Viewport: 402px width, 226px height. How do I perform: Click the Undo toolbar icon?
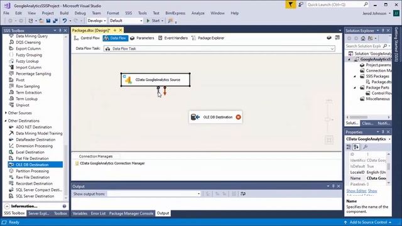[64, 21]
